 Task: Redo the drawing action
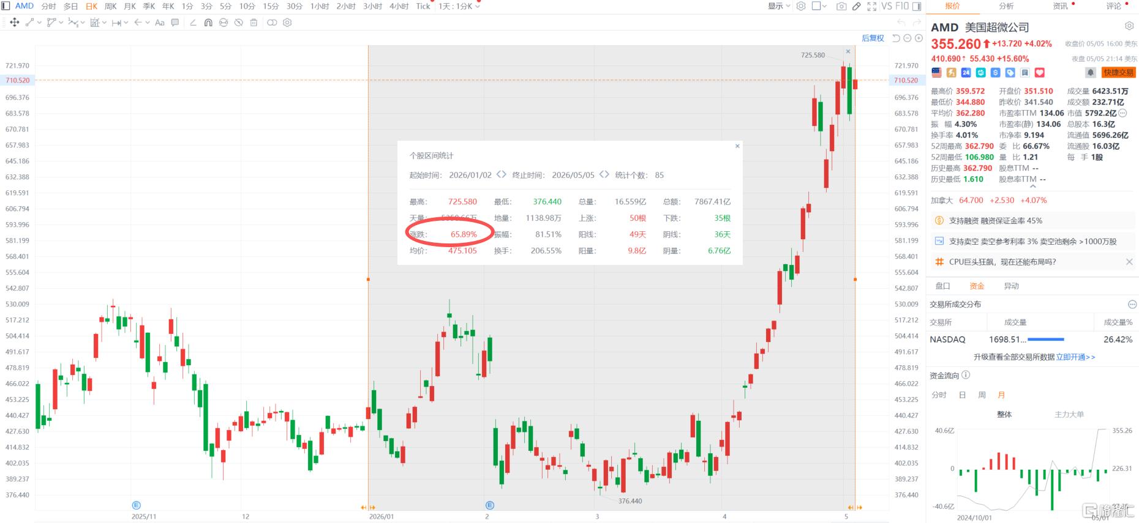(x=917, y=23)
